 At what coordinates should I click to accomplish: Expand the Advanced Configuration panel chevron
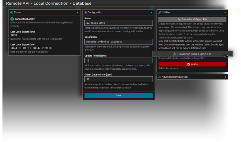click(225, 77)
